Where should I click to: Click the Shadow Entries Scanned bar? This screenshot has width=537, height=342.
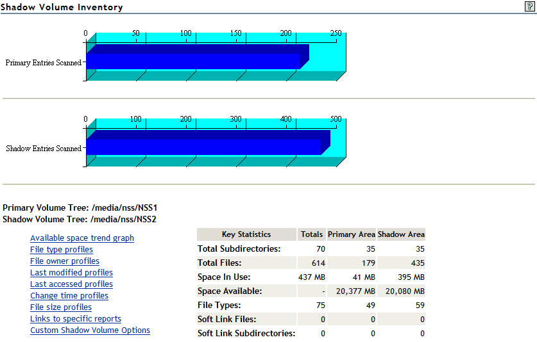pos(204,147)
